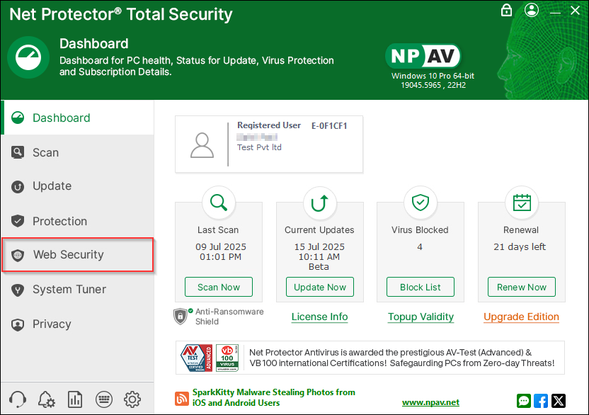Open the reports chart icon
589x415 pixels.
pos(75,399)
